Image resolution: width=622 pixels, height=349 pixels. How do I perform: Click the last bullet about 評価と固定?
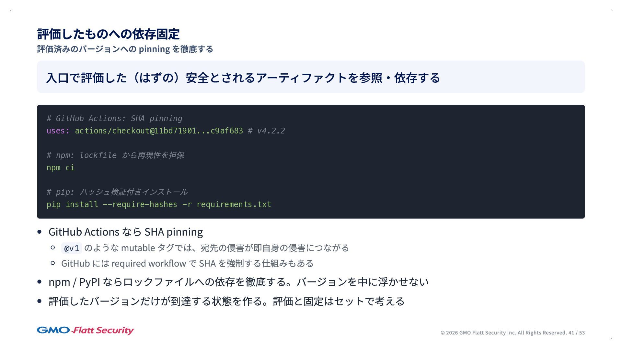[x=226, y=301]
